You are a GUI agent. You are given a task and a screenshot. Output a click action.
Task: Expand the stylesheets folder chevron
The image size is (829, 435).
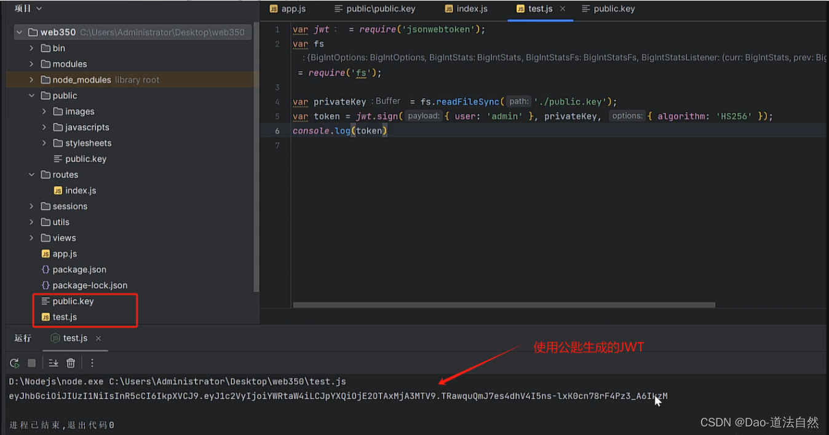pos(44,143)
